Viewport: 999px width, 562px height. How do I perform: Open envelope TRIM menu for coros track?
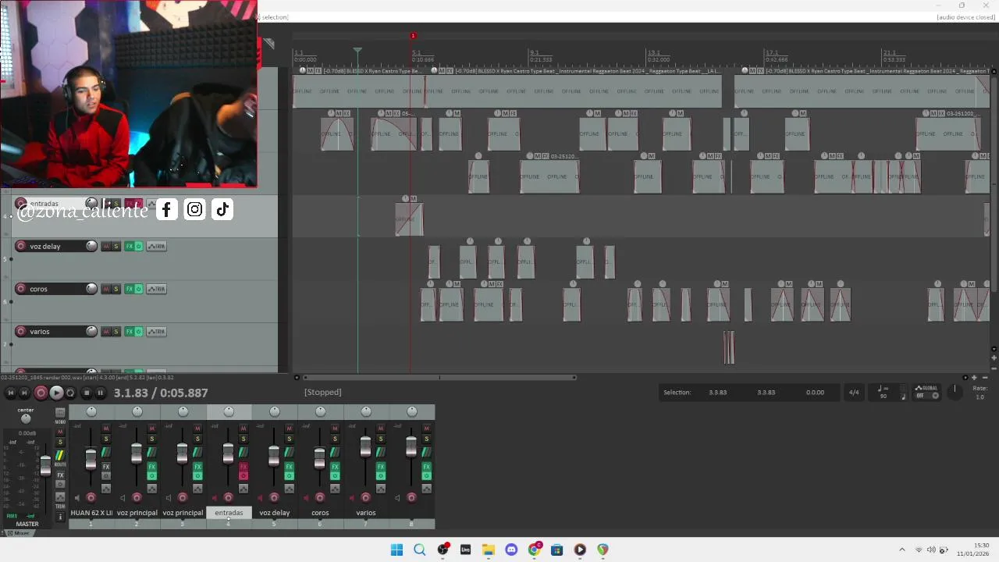[x=157, y=289]
